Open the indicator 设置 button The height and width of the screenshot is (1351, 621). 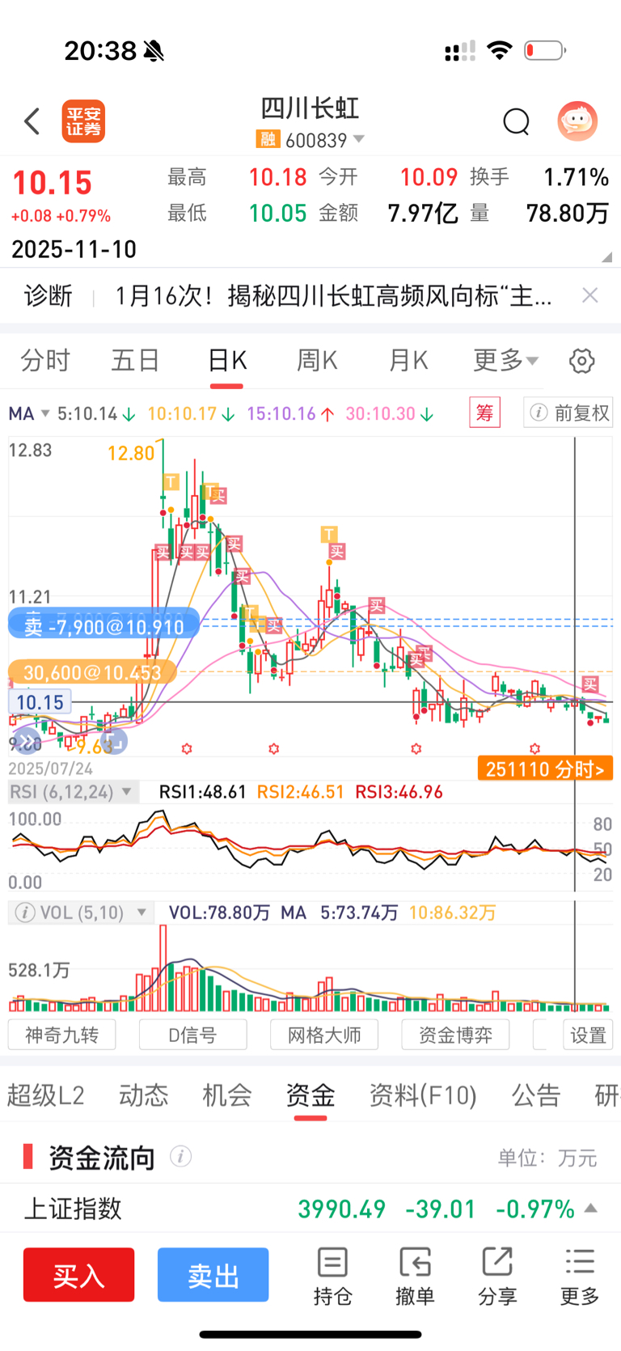click(x=588, y=1035)
